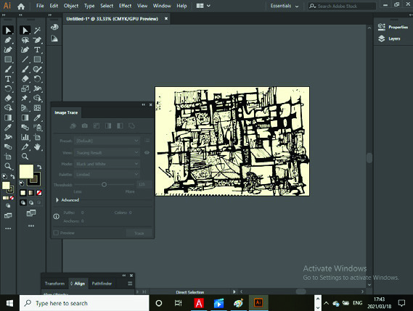Open the Manage Presets menu icon
This screenshot has height=311, width=413.
pos(147,141)
